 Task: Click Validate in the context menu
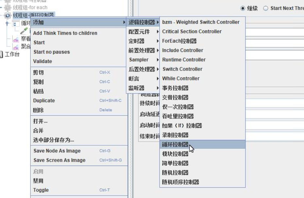42,61
